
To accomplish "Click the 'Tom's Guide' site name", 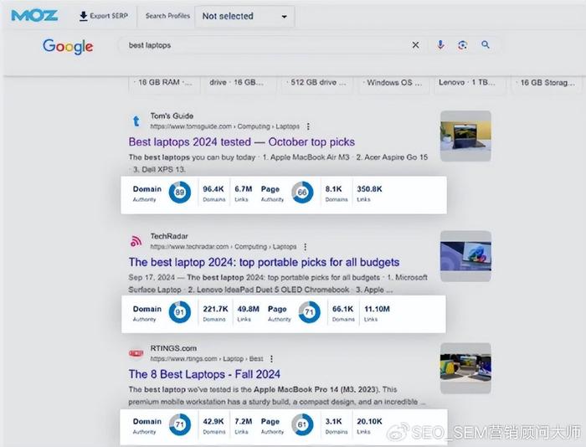I will point(172,116).
